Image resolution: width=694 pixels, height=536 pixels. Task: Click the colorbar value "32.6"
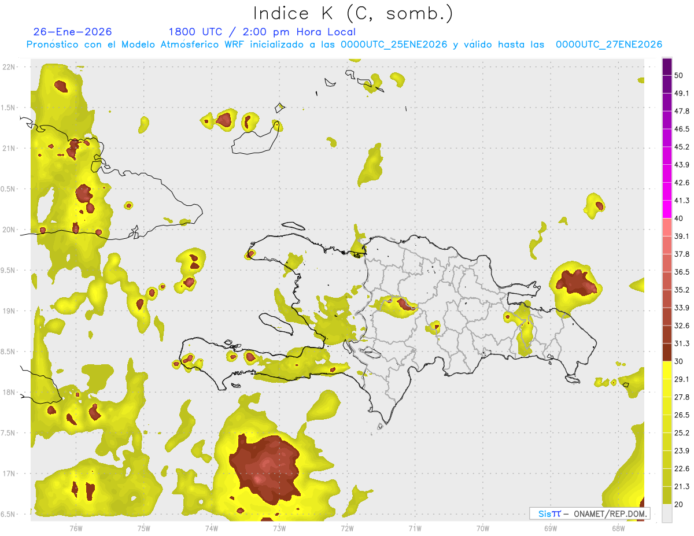pos(682,326)
